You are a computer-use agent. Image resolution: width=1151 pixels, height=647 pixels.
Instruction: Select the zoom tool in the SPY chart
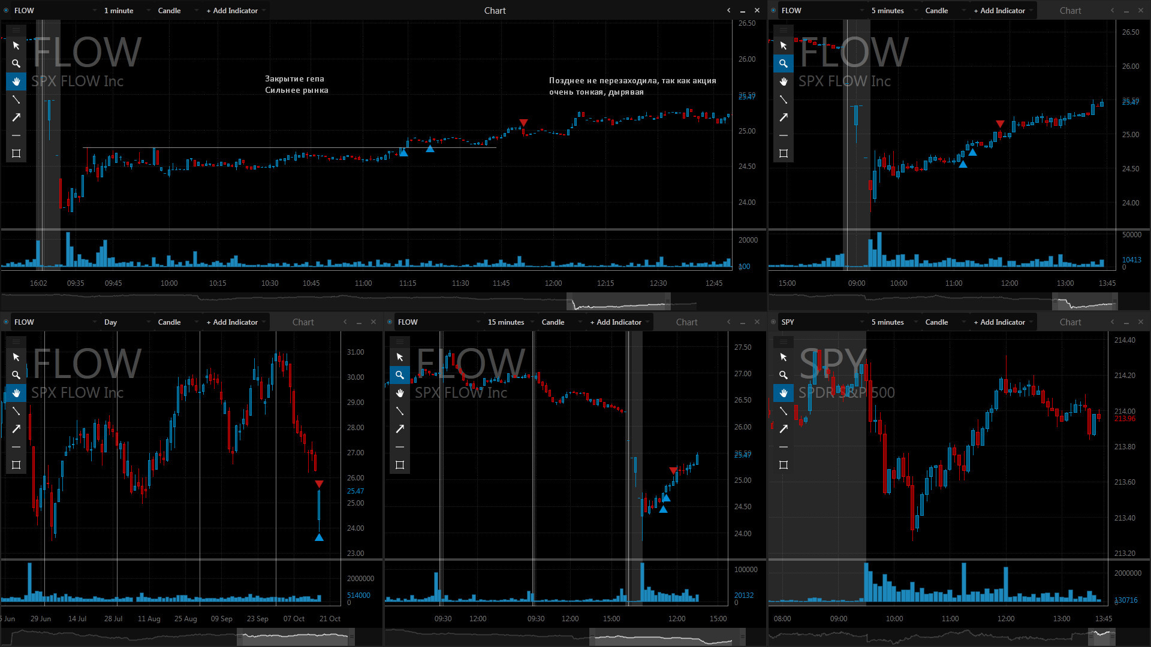(x=784, y=375)
